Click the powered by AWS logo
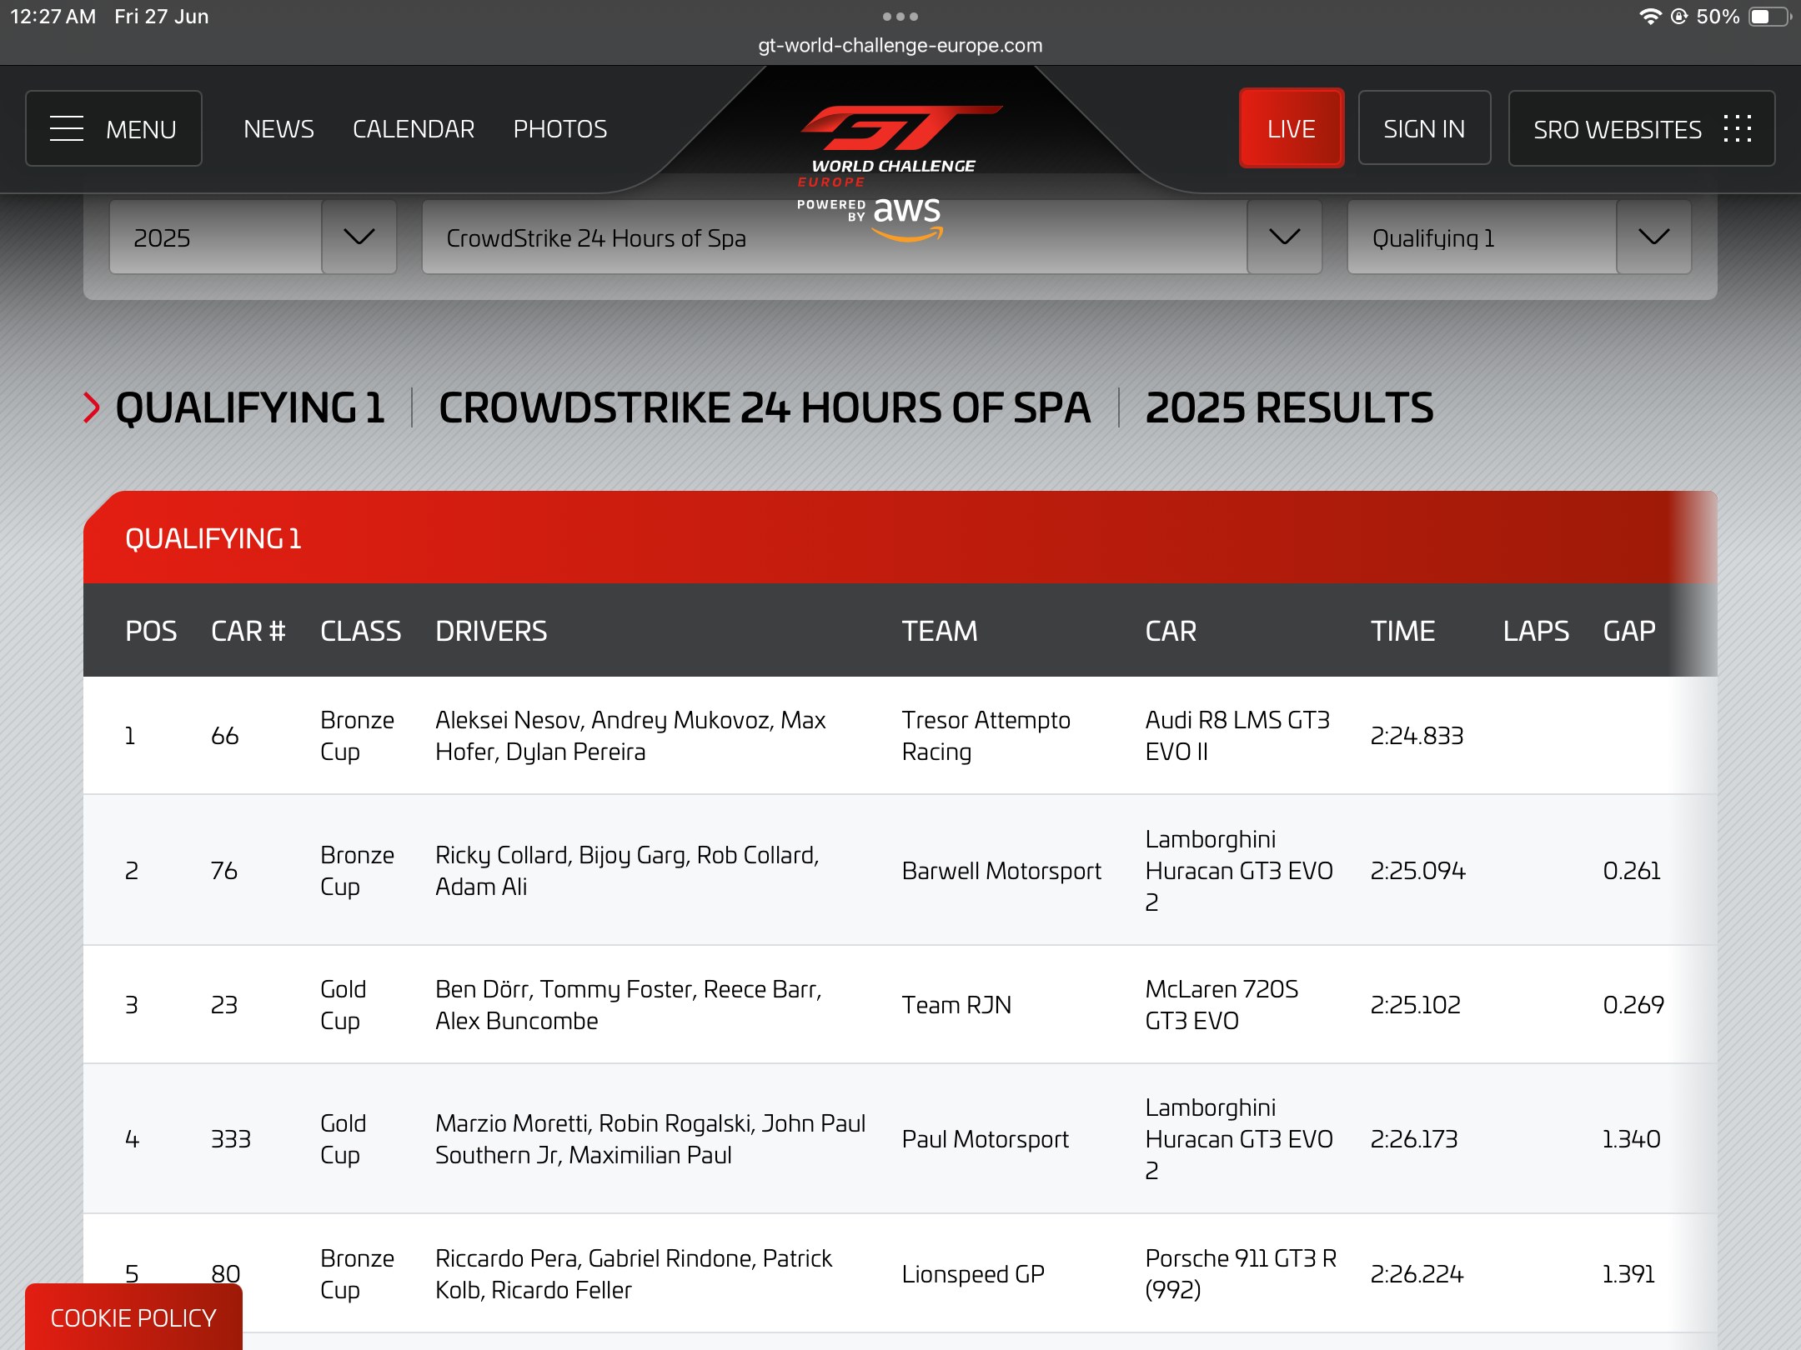The width and height of the screenshot is (1801, 1350). pyautogui.click(x=870, y=219)
